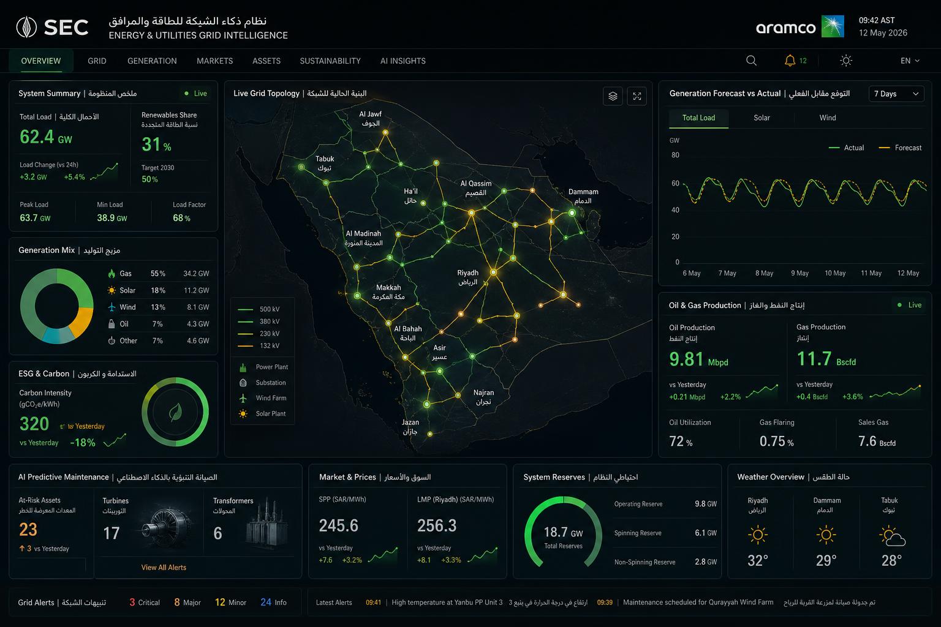Click the 8 Major alerts count
Viewport: 941px width, 627px height.
(187, 603)
